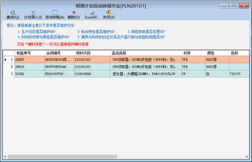The width and height of the screenshot is (252, 162).
Task: Sort by 制造单号 column header
Action: click(x=29, y=53)
